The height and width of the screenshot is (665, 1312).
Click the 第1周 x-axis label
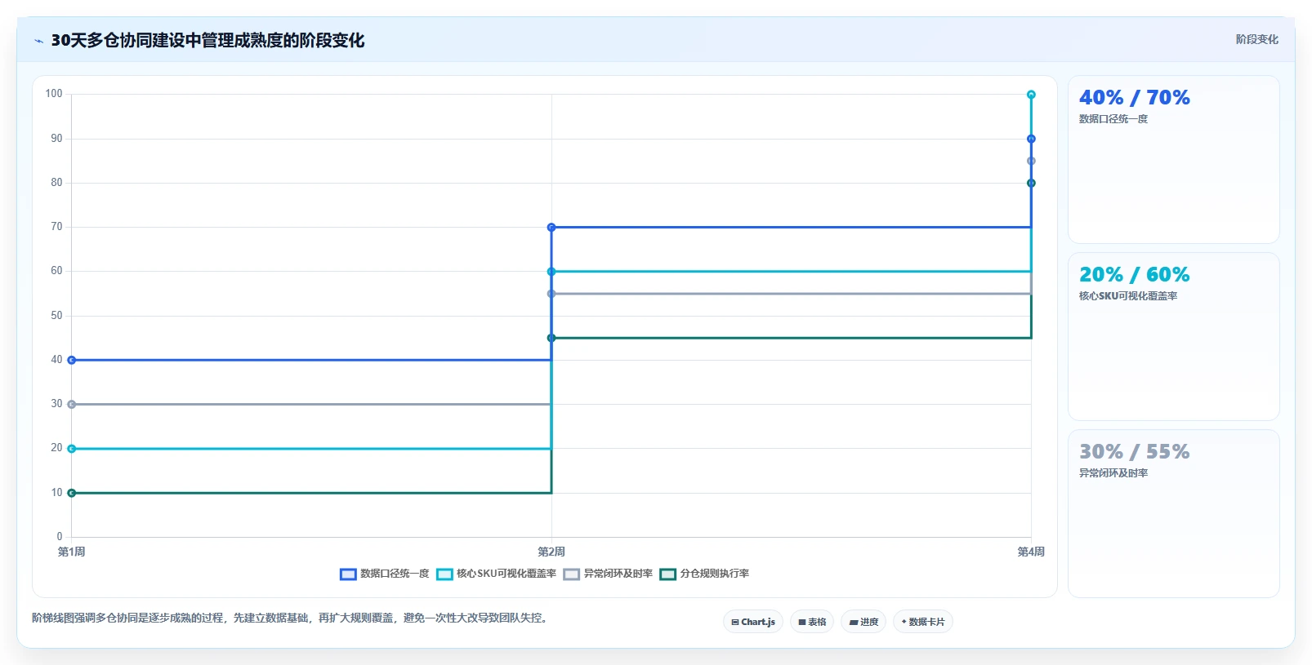pos(72,552)
